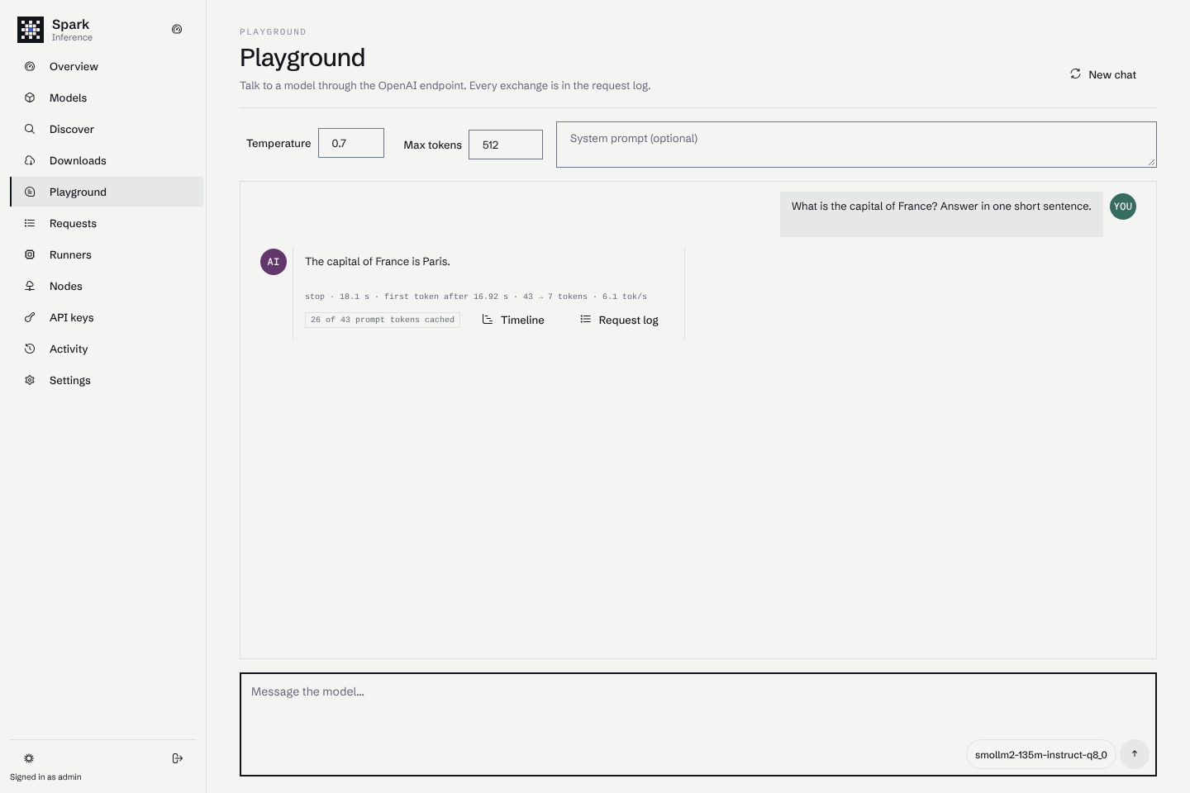Click the 'Signed in as admin' text

point(45,777)
